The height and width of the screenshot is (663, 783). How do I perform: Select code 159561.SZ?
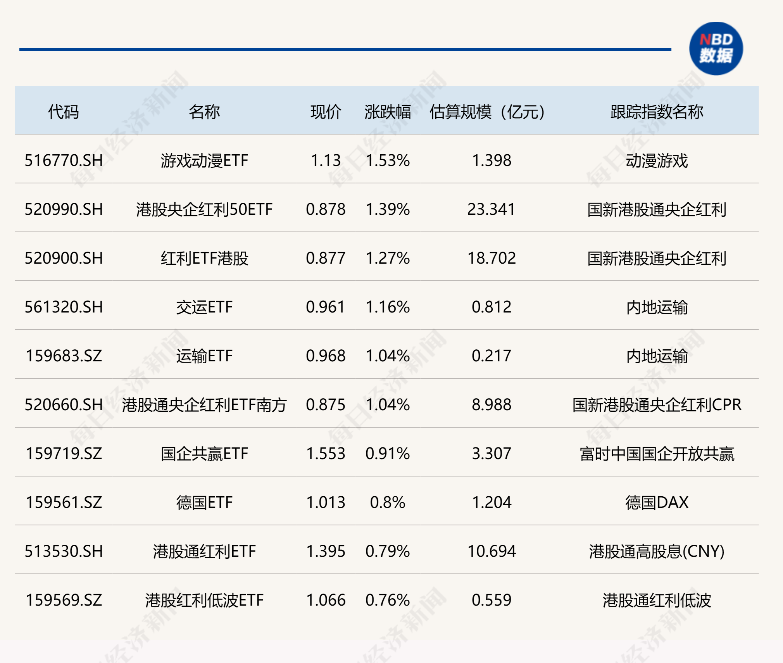pyautogui.click(x=64, y=502)
